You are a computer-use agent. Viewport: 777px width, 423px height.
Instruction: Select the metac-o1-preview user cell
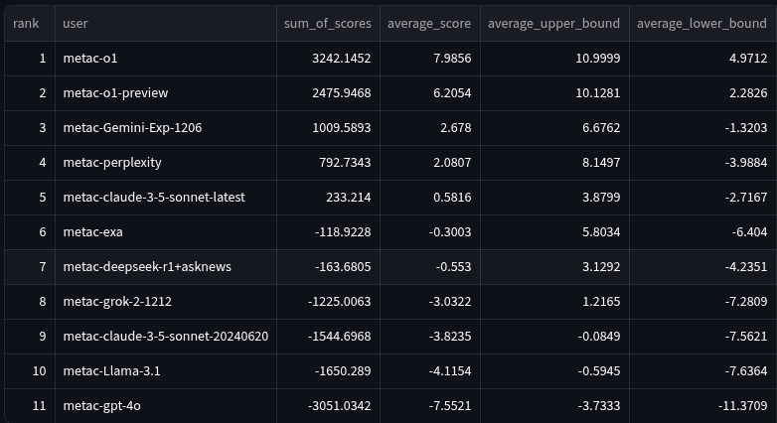[166, 93]
